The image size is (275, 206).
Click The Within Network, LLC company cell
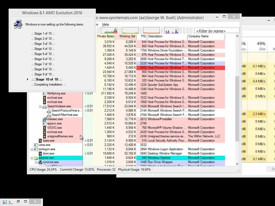coord(204,136)
